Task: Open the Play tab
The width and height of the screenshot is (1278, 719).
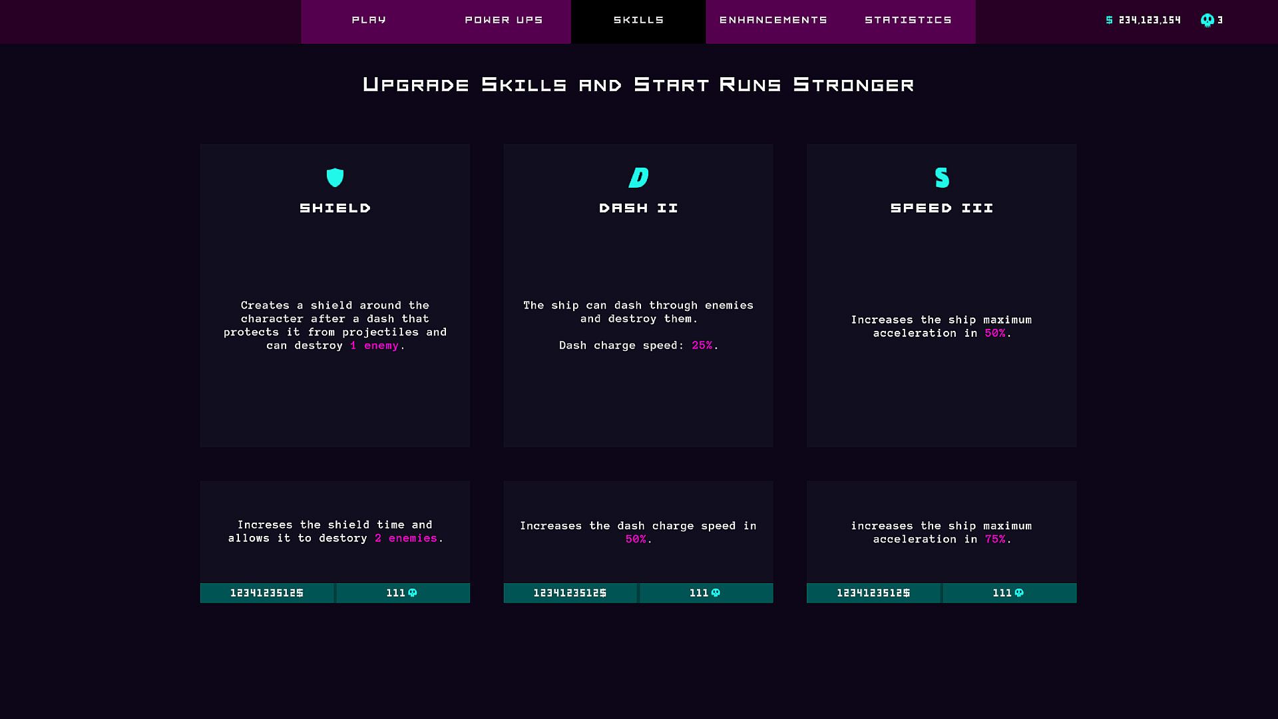Action: 369,20
